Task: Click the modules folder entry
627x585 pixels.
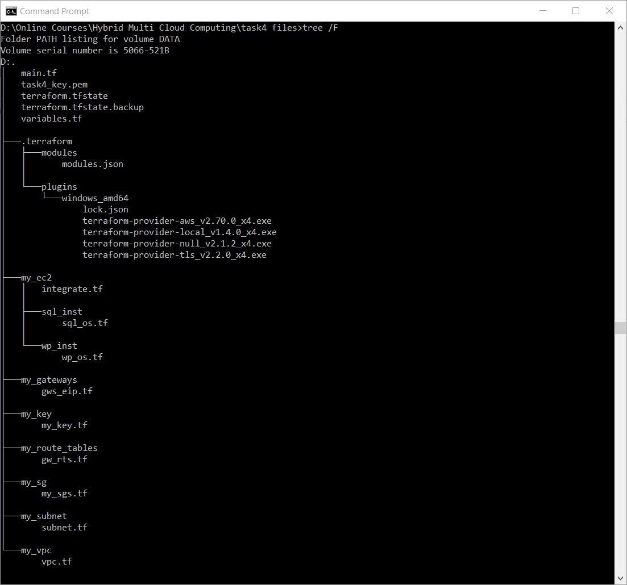Action: (x=59, y=153)
